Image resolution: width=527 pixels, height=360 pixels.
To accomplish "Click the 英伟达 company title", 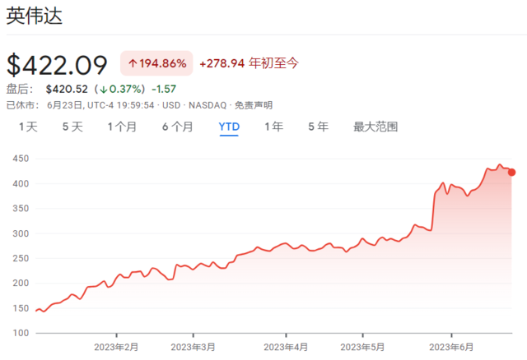I will (x=35, y=16).
